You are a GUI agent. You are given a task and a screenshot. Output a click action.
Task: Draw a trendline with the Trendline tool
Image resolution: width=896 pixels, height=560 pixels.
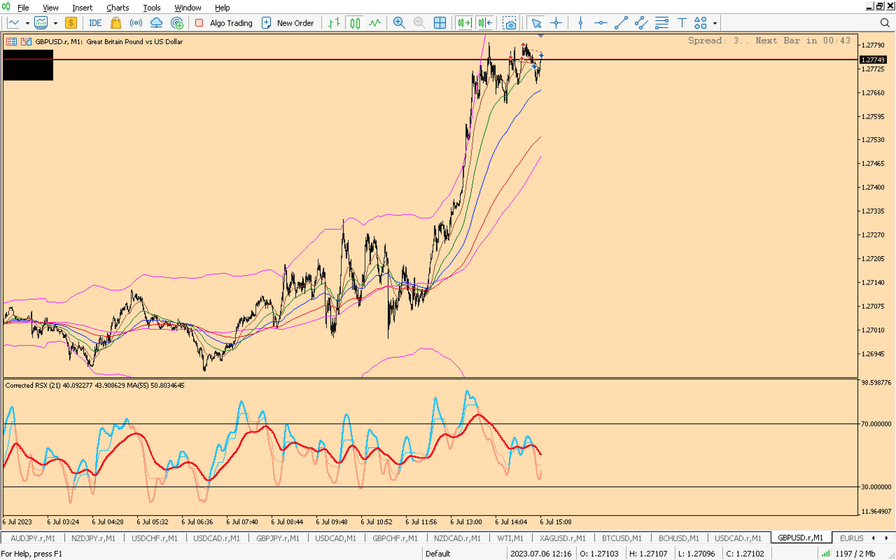click(621, 23)
